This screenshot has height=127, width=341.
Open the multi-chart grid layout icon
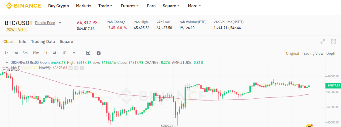[334, 41]
